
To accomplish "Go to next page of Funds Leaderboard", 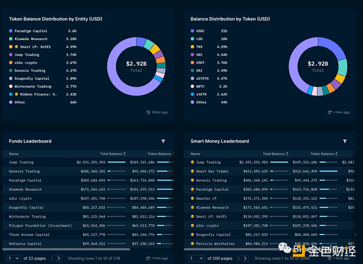I will pos(59,258).
